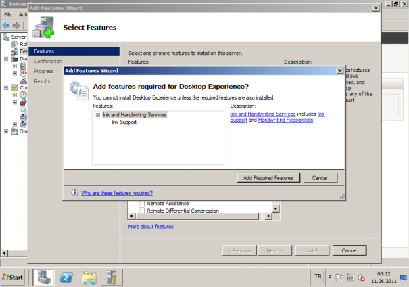409x287 pixels.
Task: Show hidden tray icons arrow
Action: pyautogui.click(x=330, y=277)
